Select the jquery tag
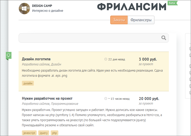Screen dimensions: 191x136 click(x=44, y=133)
